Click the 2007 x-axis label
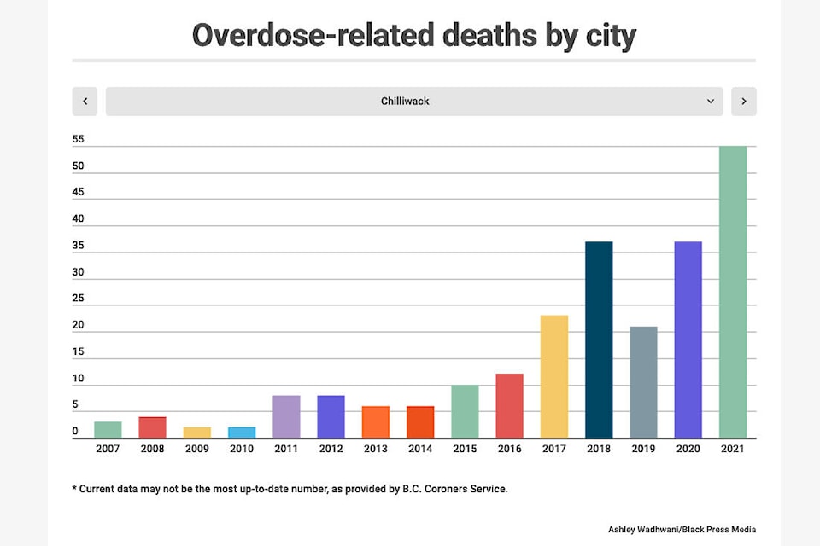This screenshot has height=546, width=820. [x=108, y=449]
